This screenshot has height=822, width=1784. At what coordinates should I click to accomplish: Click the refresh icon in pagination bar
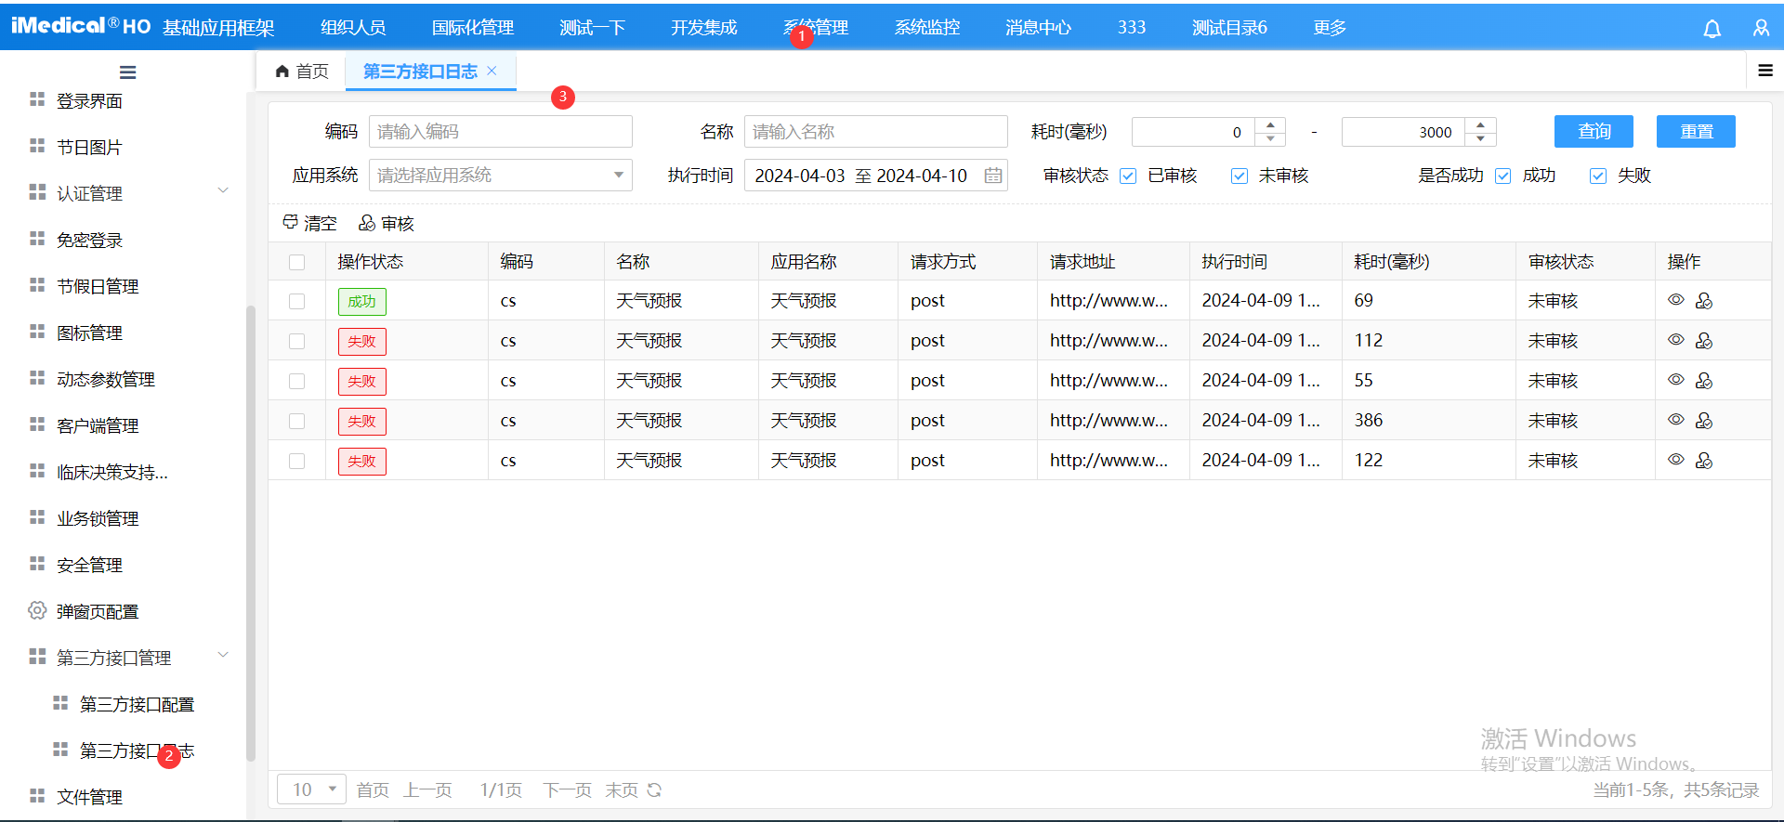(655, 790)
